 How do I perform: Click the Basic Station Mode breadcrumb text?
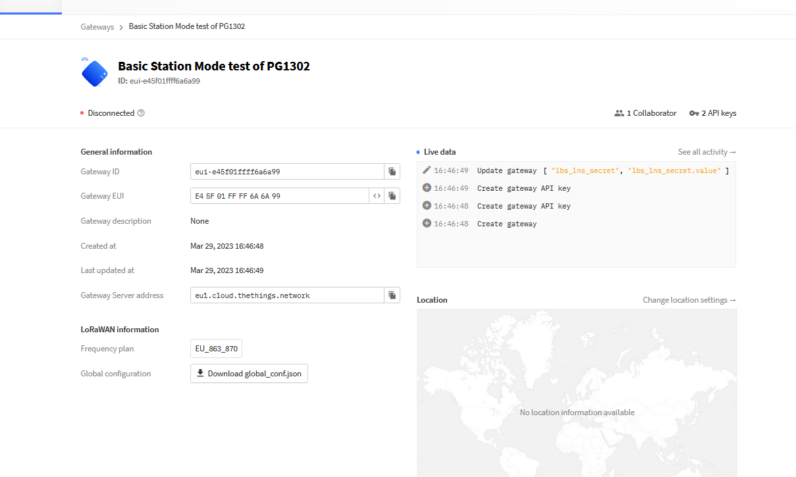coord(187,26)
